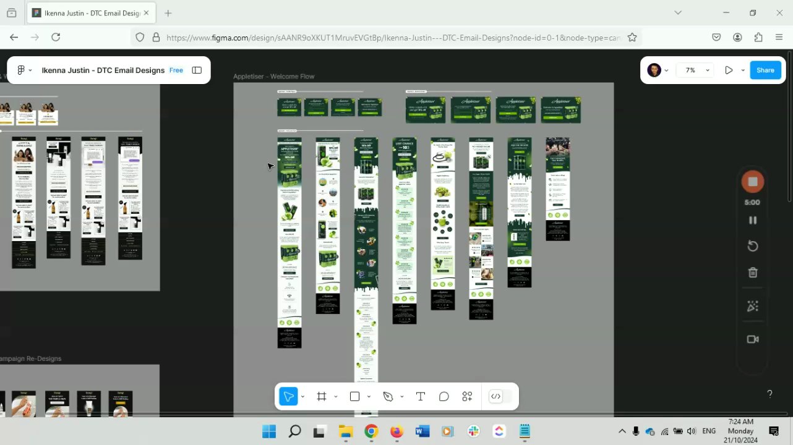Open Microsoft Word from taskbar
Screen dimensions: 793x445
click(x=422, y=431)
